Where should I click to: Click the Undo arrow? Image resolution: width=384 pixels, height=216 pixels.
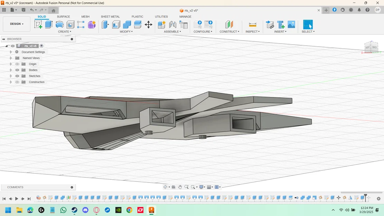[31, 10]
